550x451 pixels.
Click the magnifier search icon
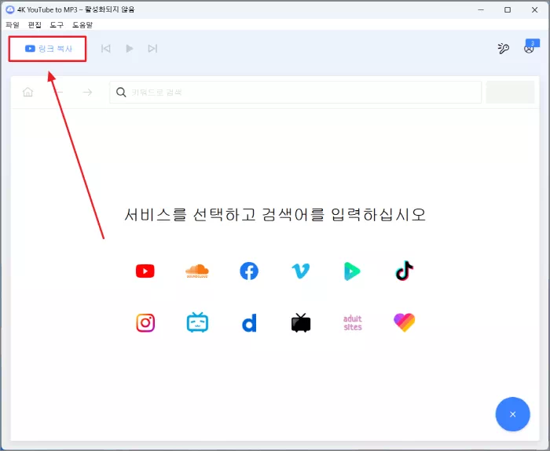pyautogui.click(x=121, y=92)
